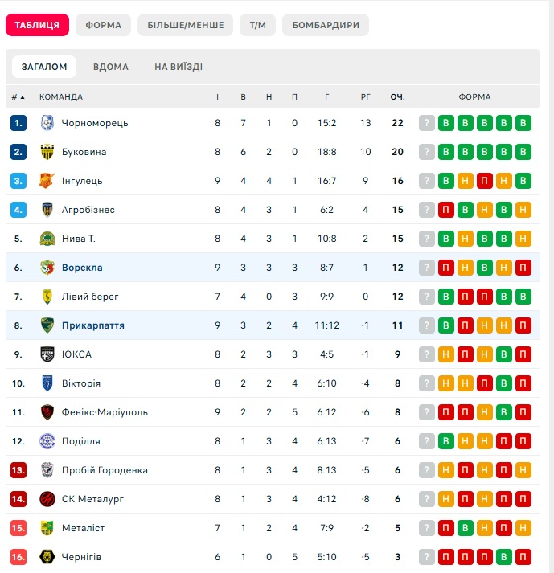Viewport: 554px width, 573px height.
Task: Click the Лівий берег team logo
Action: [x=47, y=297]
